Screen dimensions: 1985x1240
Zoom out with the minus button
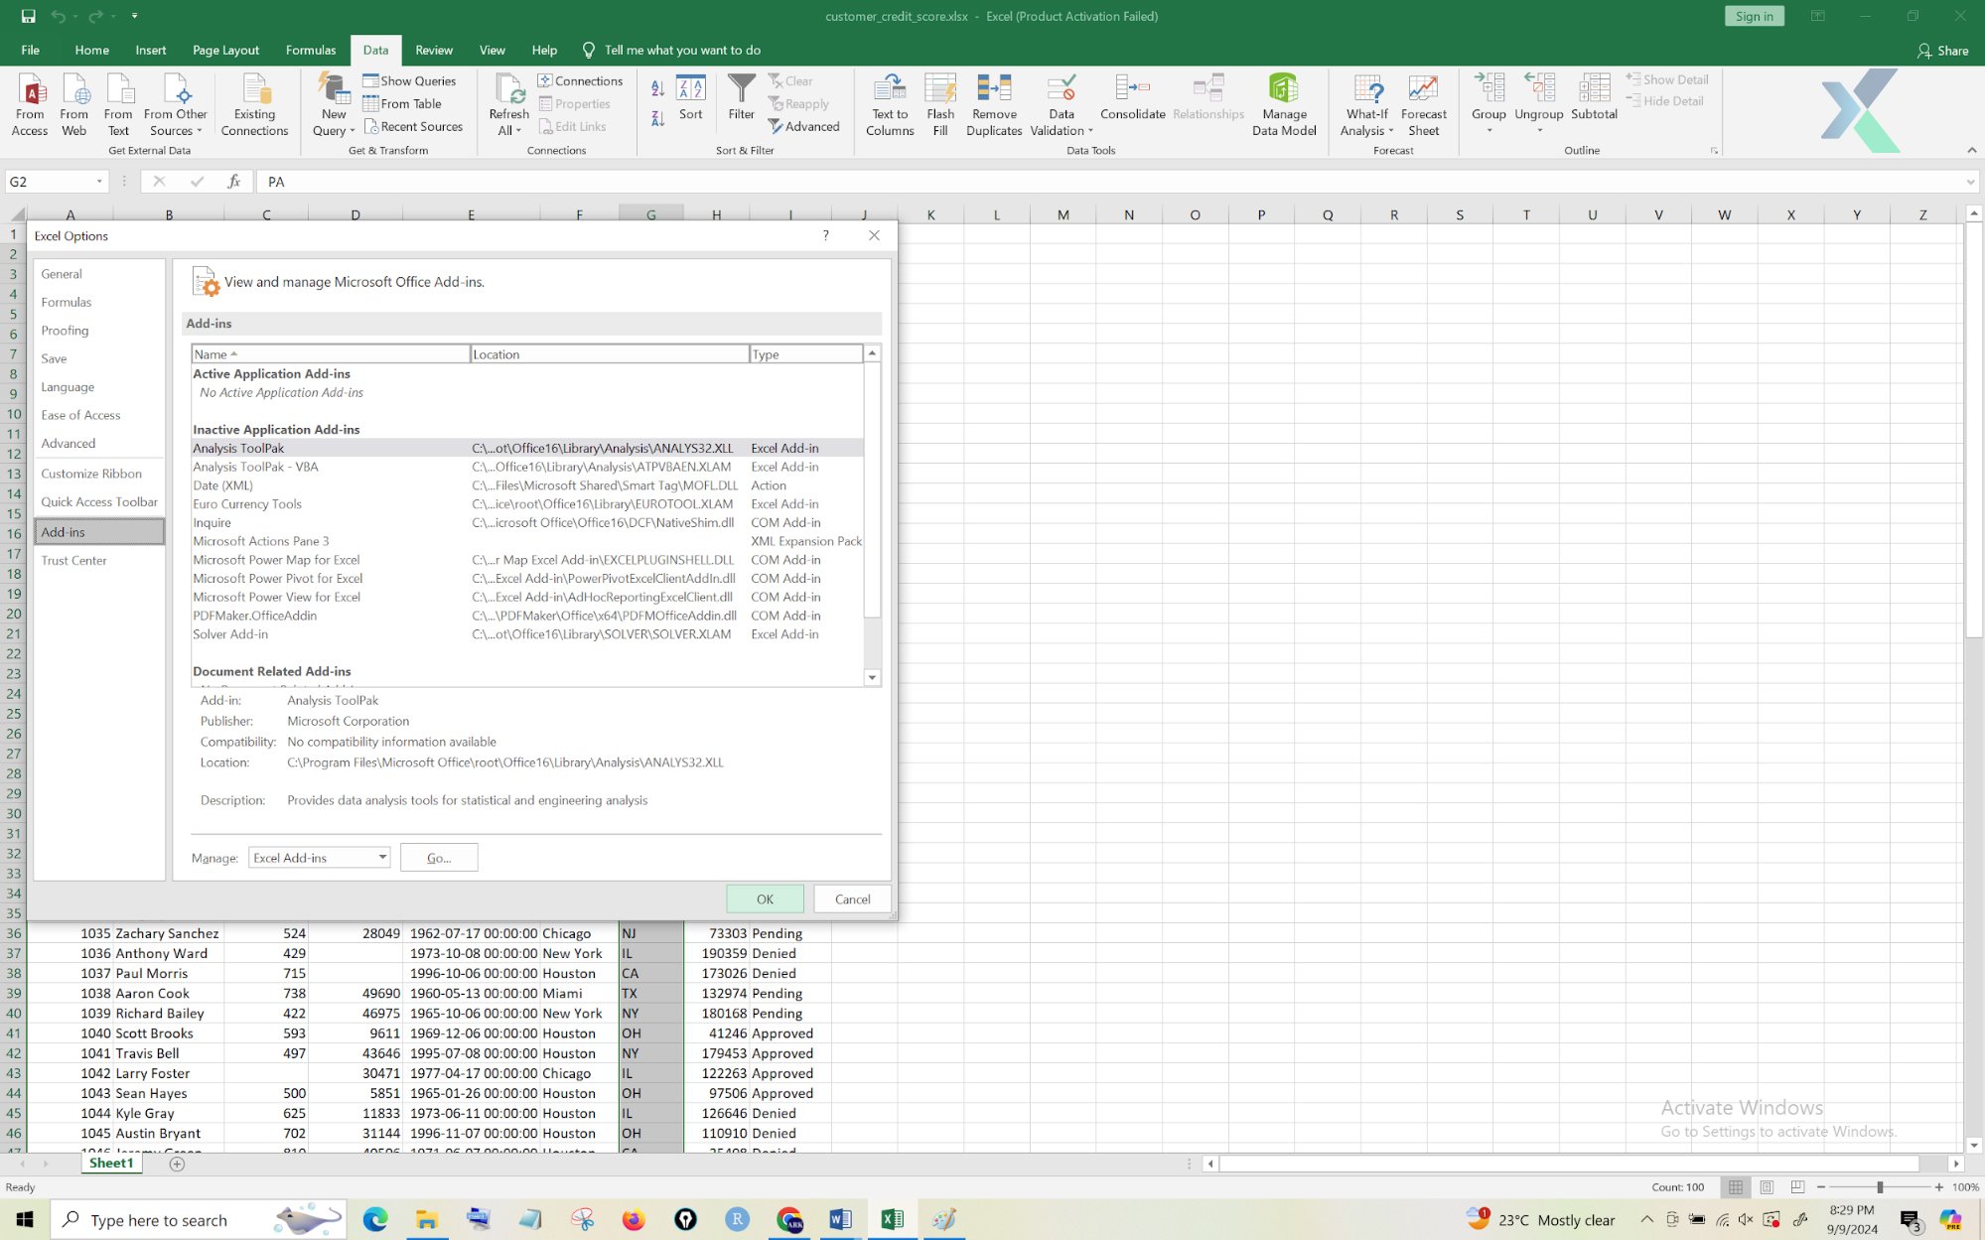coord(1821,1187)
